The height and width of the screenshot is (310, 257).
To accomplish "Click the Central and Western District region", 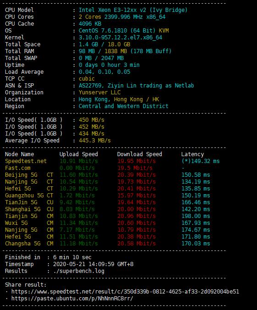I will click(x=123, y=106).
